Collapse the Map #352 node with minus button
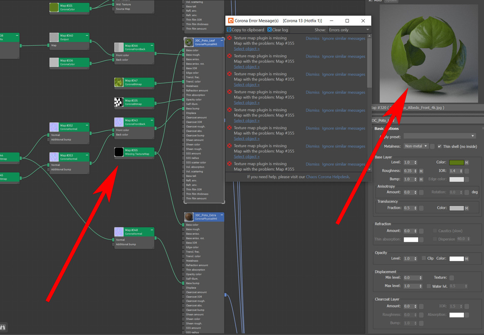 (x=87, y=126)
